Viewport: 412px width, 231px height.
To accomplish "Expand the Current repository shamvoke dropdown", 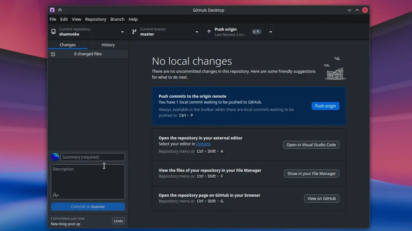I will (x=88, y=32).
